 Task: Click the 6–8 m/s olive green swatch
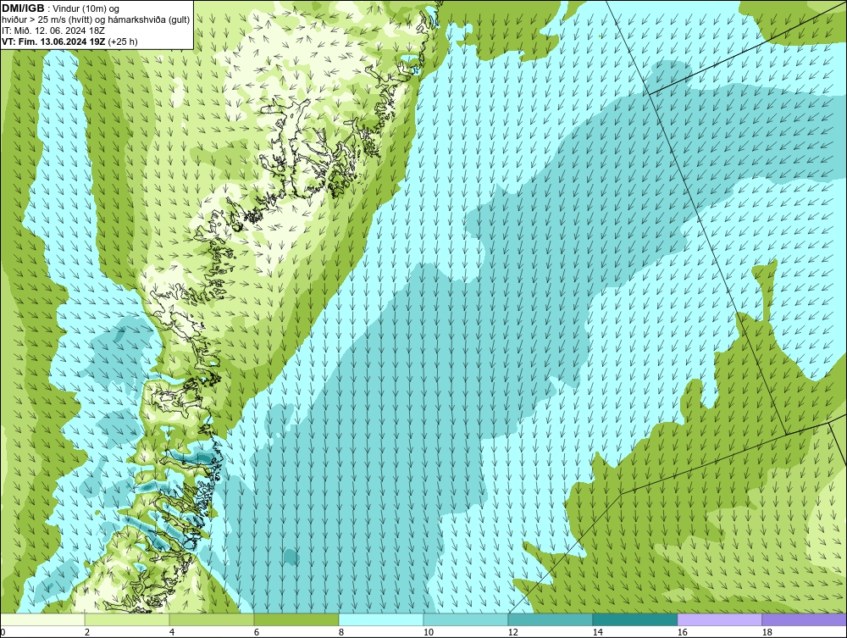click(296, 619)
